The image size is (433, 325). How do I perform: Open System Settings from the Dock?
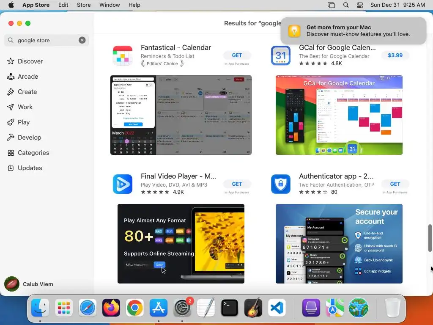(182, 308)
